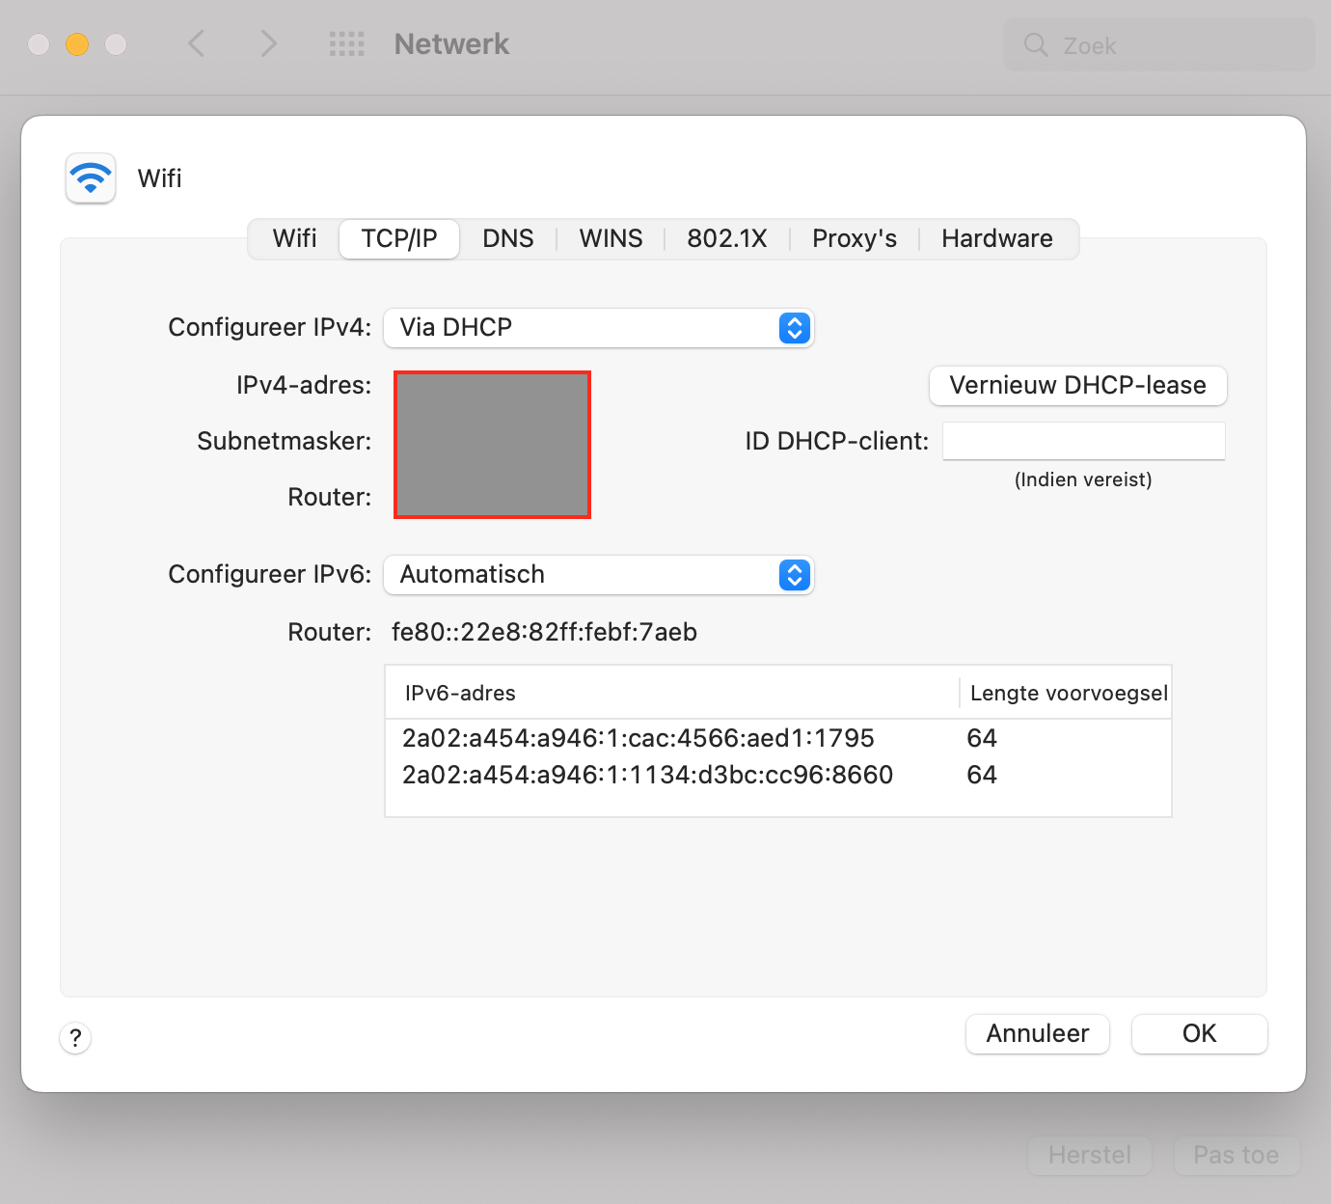Screen dimensions: 1331x1204
Task: Go to the WINS tab
Action: pos(611,238)
